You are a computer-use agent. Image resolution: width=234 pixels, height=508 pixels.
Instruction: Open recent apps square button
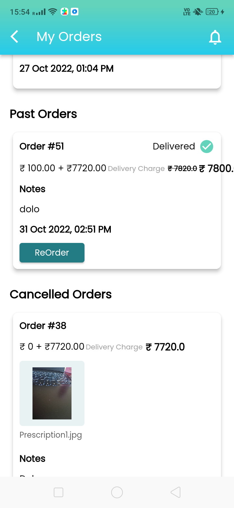[x=58, y=492]
